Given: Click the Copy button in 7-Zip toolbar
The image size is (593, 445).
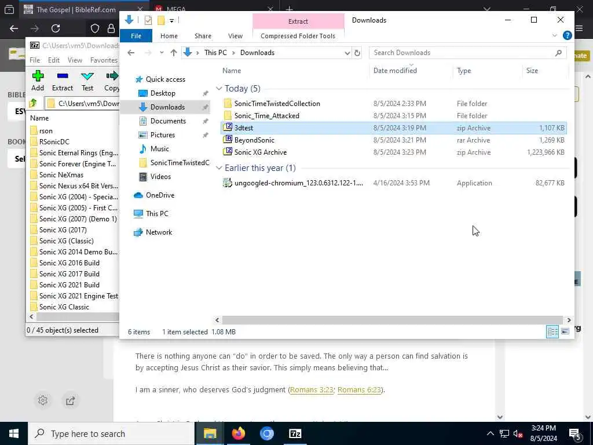Looking at the screenshot, I should pos(112,81).
